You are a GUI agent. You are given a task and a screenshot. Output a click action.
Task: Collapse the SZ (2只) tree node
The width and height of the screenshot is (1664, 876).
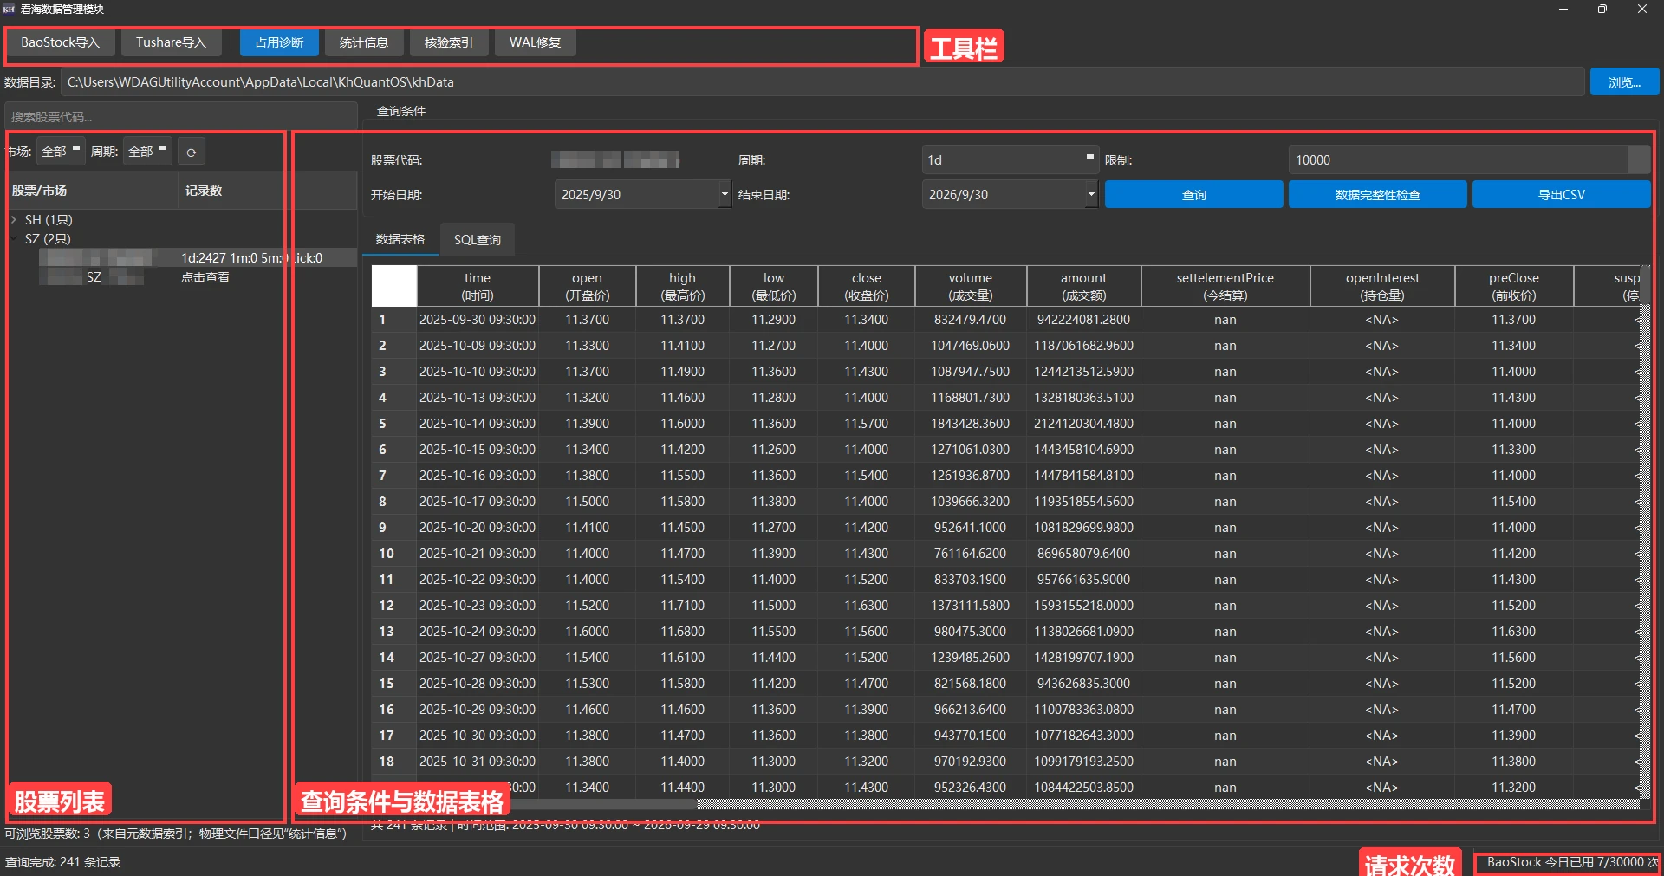click(14, 238)
